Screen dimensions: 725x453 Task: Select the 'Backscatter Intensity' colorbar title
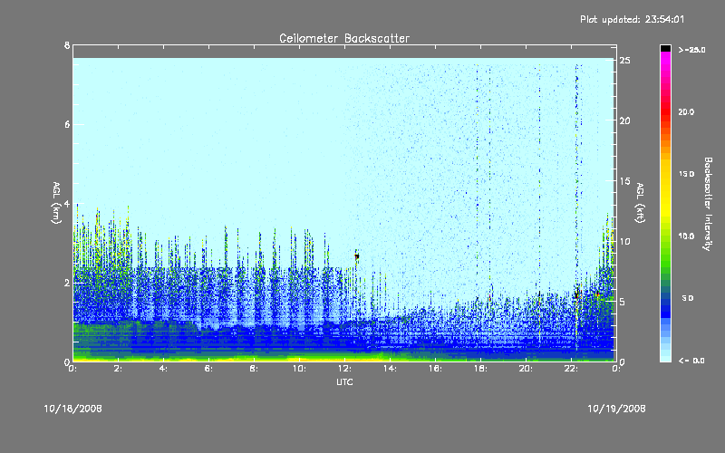click(708, 204)
